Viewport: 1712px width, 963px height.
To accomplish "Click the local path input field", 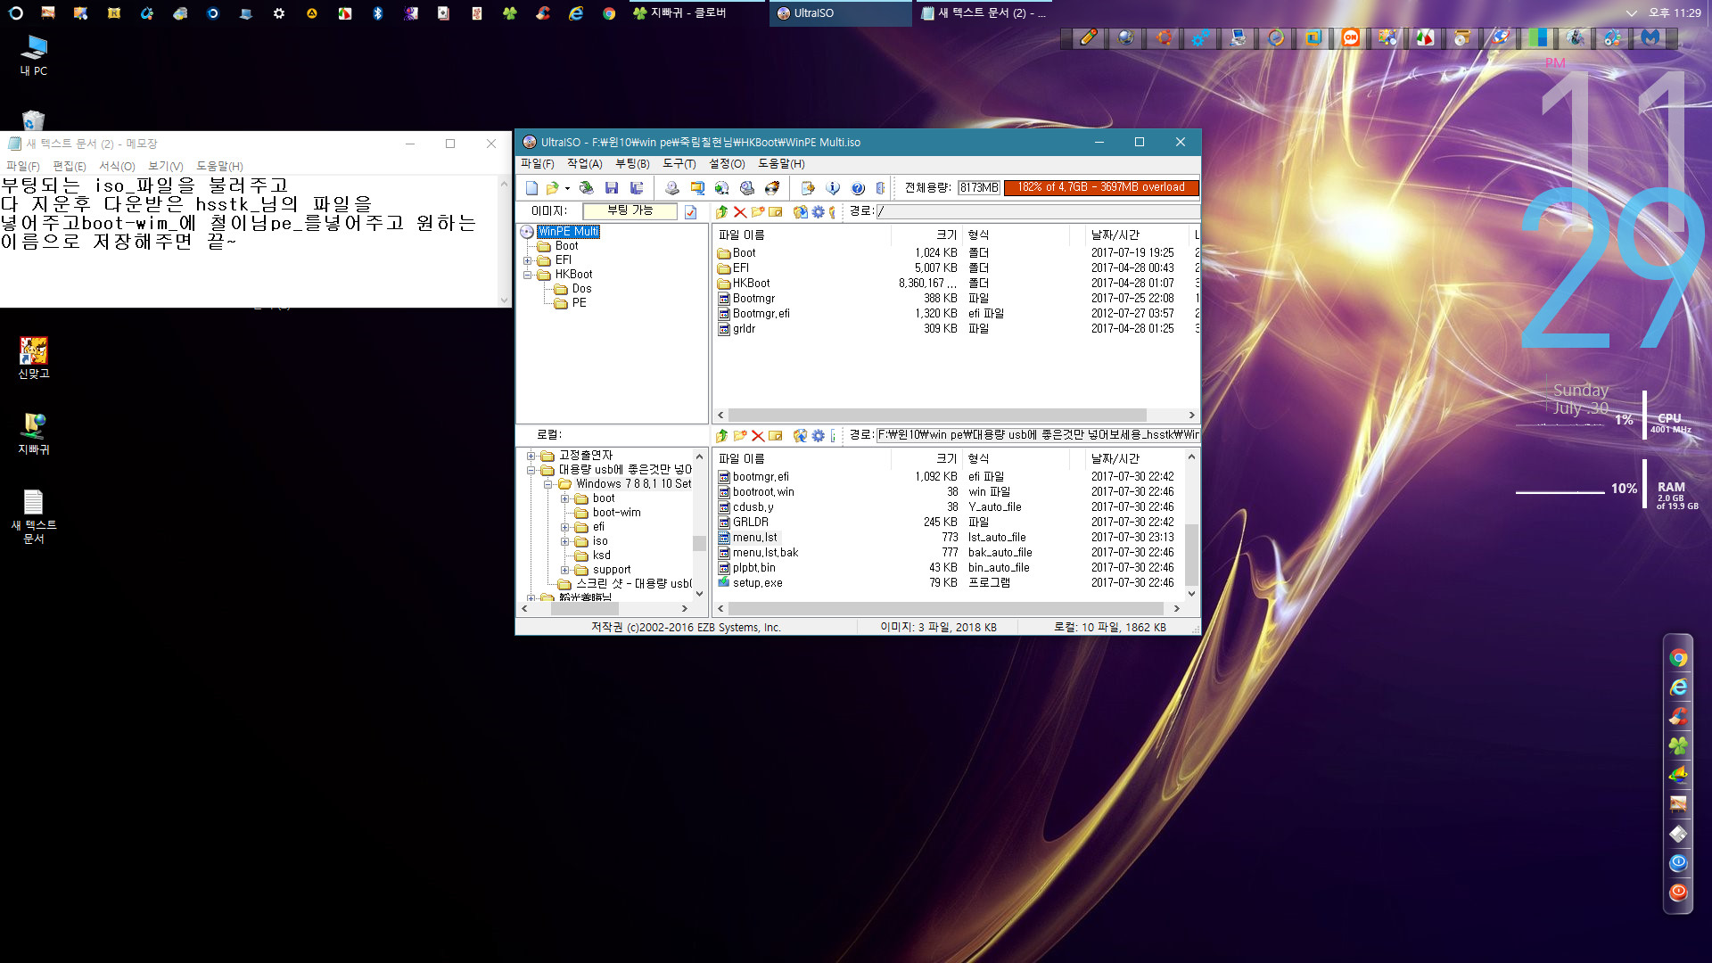I will (x=1038, y=435).
